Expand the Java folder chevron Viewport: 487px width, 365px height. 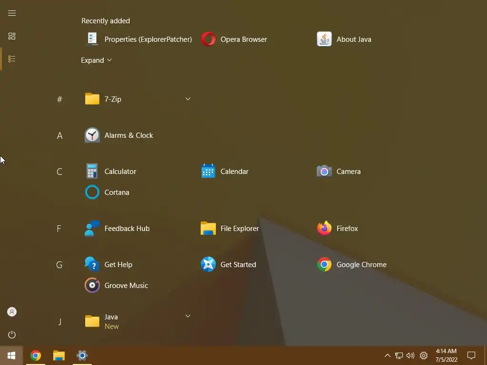coord(187,316)
